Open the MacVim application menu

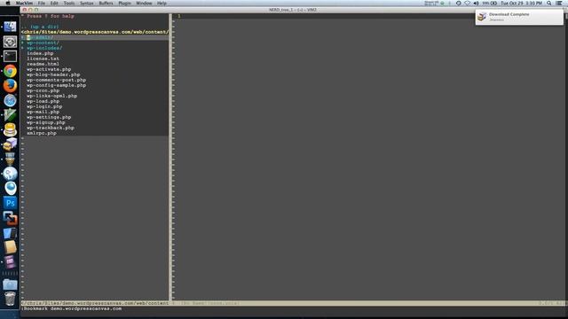click(24, 3)
